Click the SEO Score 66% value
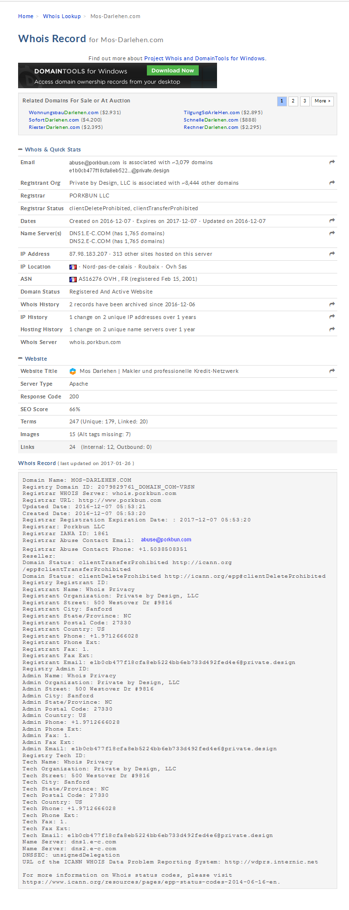The width and height of the screenshot is (349, 910). pyautogui.click(x=75, y=409)
